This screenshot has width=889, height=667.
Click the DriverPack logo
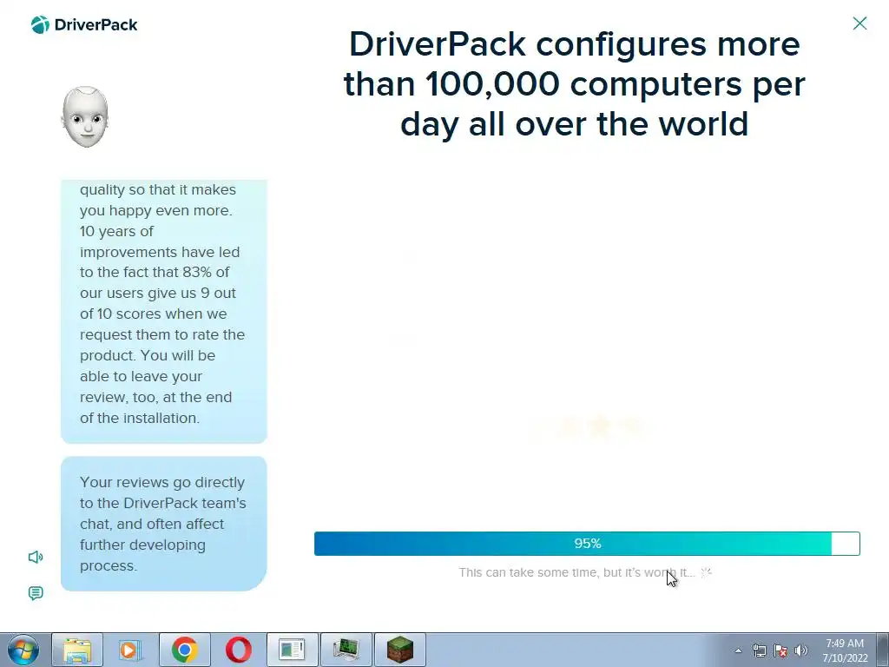point(84,25)
